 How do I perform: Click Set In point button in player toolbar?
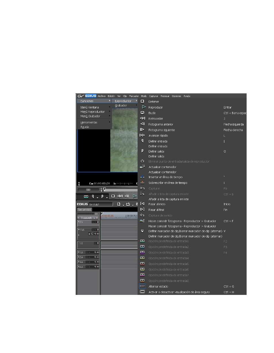(93, 196)
